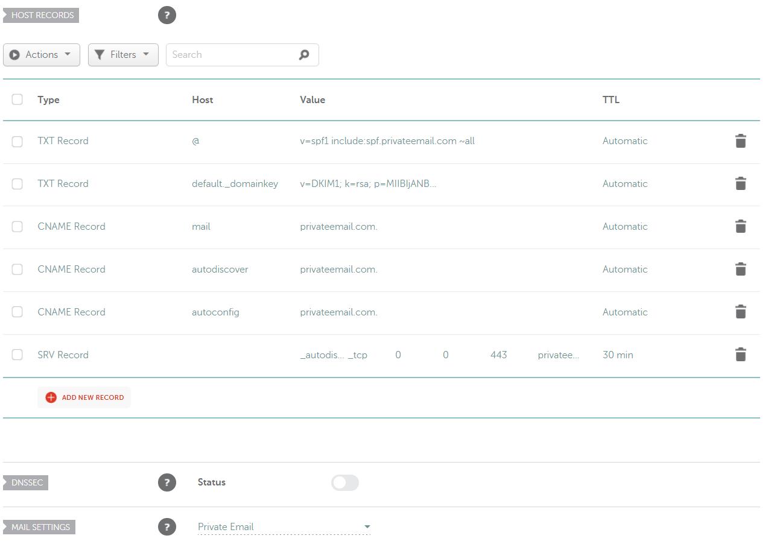Click the Value column header
Screen dimensions: 777x550
[x=312, y=100]
